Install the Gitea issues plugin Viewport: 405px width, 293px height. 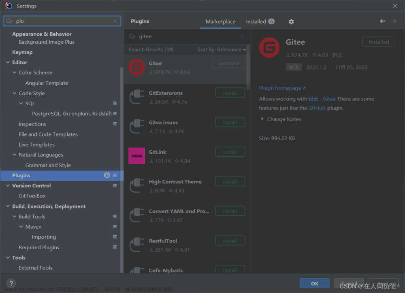pos(230,122)
